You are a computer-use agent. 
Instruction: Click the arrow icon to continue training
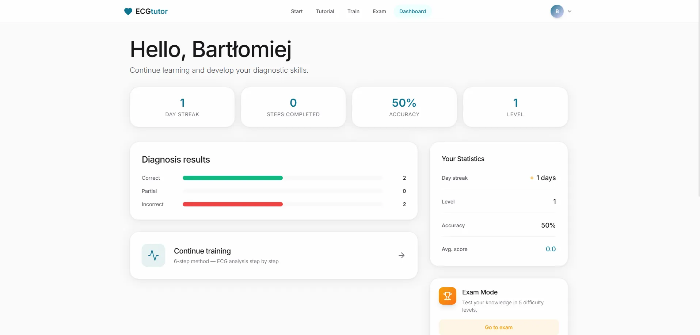[402, 255]
